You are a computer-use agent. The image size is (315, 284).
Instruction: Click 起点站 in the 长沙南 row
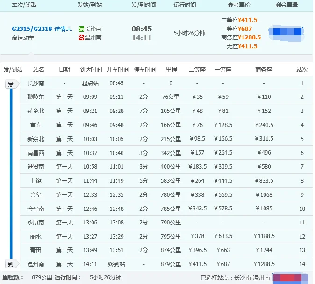(90, 83)
